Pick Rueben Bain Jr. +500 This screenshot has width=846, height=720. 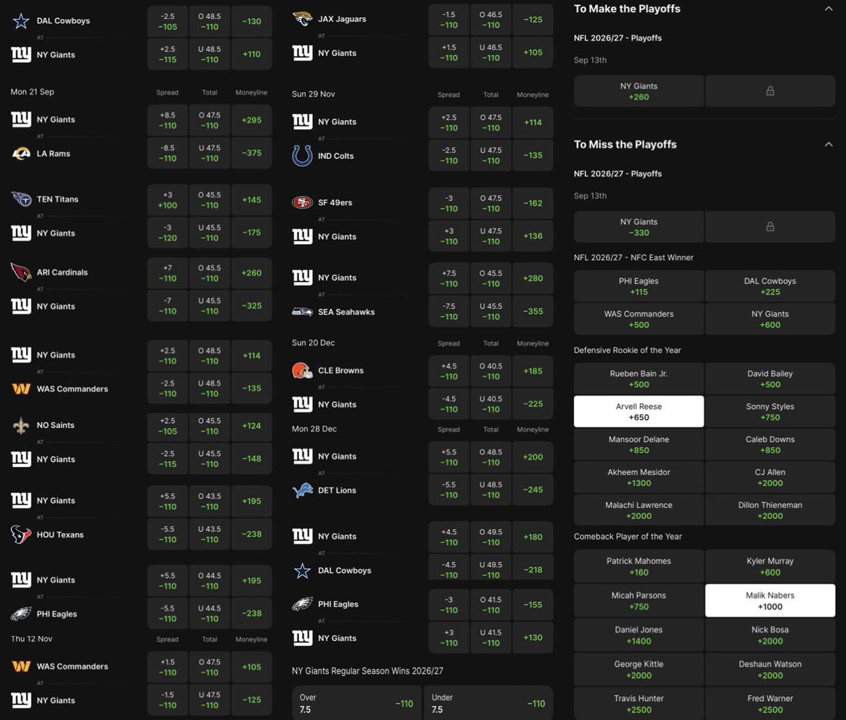click(639, 379)
